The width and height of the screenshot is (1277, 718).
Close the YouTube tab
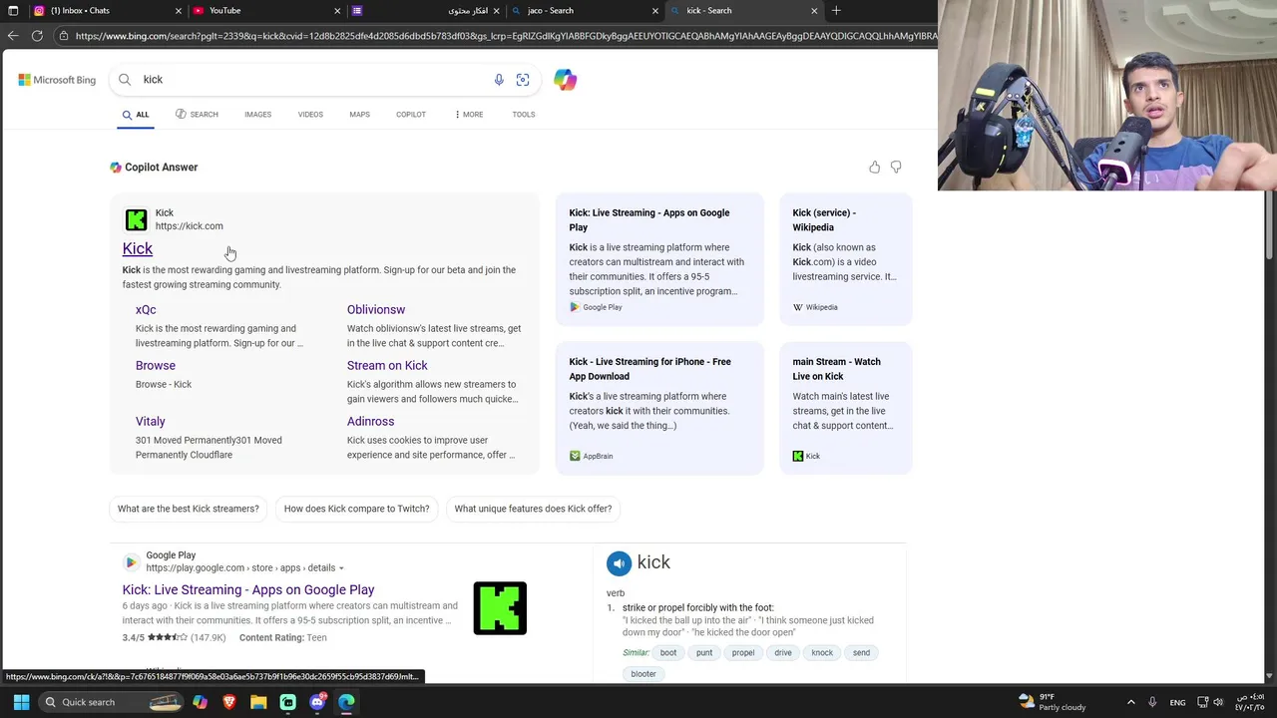[337, 11]
